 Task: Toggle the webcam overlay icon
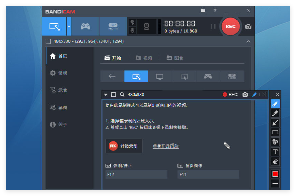pyautogui.click(x=146, y=26)
